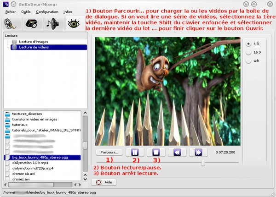Select the w:h aspect ratio option
The height and width of the screenshot is (197, 276).
tap(248, 61)
